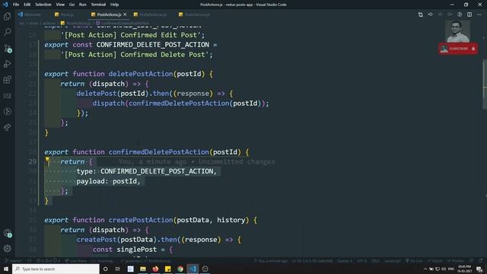Click 'payload: postId,' line in the editor

pyautogui.click(x=108, y=181)
